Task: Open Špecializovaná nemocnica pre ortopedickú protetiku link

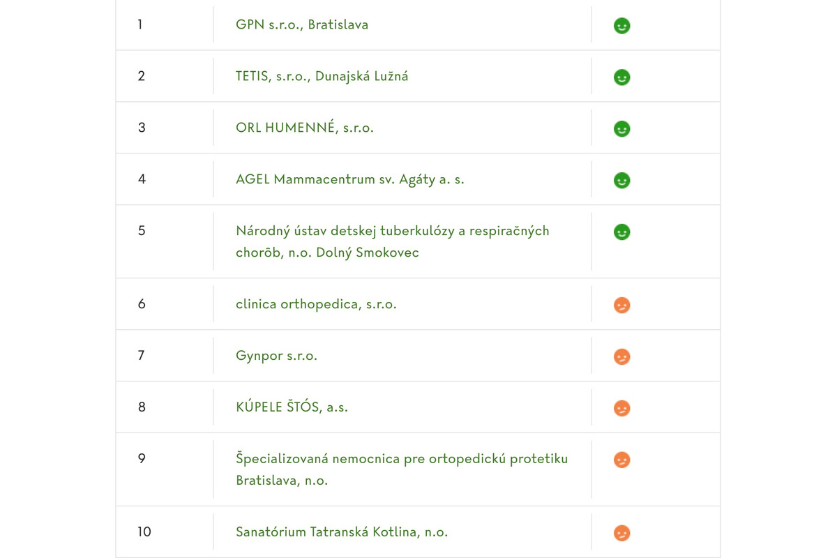Action: pos(401,459)
